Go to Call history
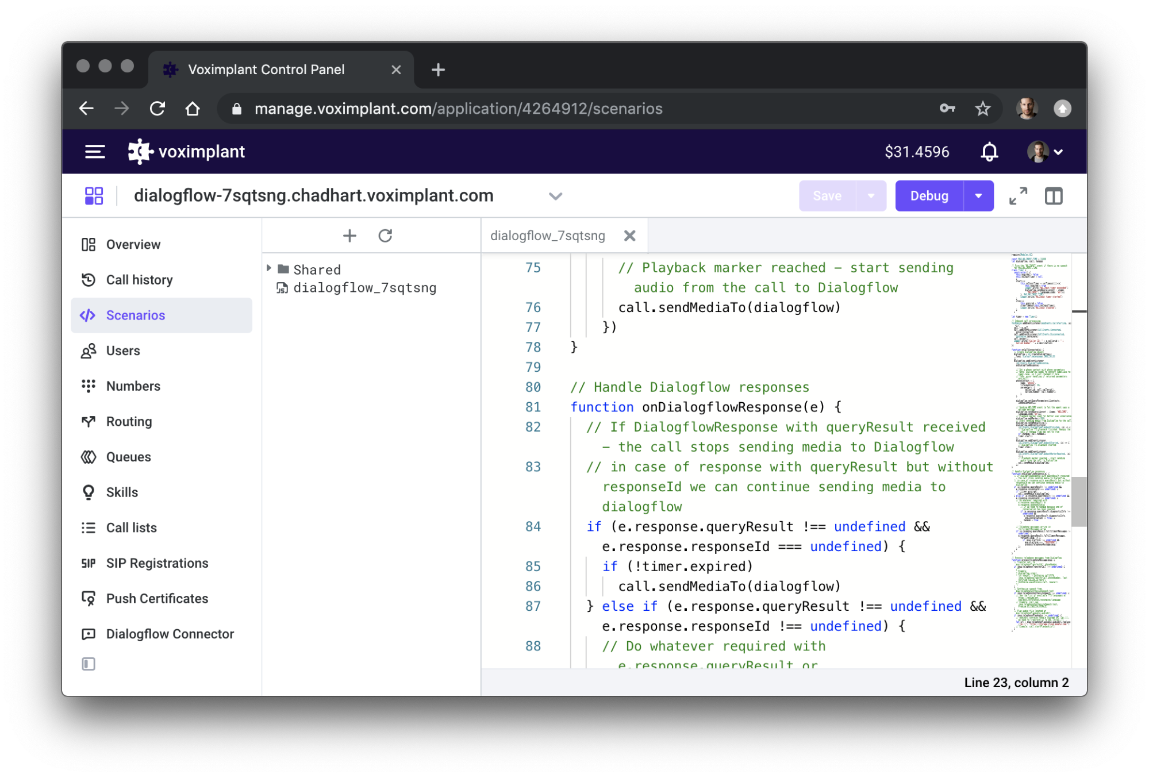 point(162,280)
